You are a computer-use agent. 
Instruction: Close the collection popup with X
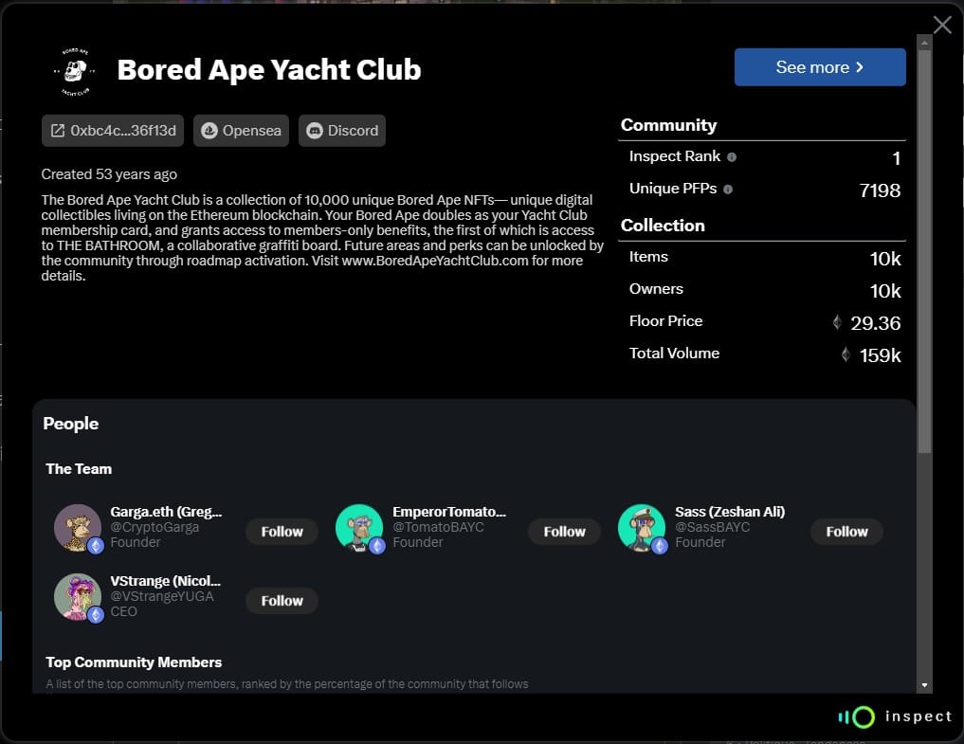tap(942, 26)
